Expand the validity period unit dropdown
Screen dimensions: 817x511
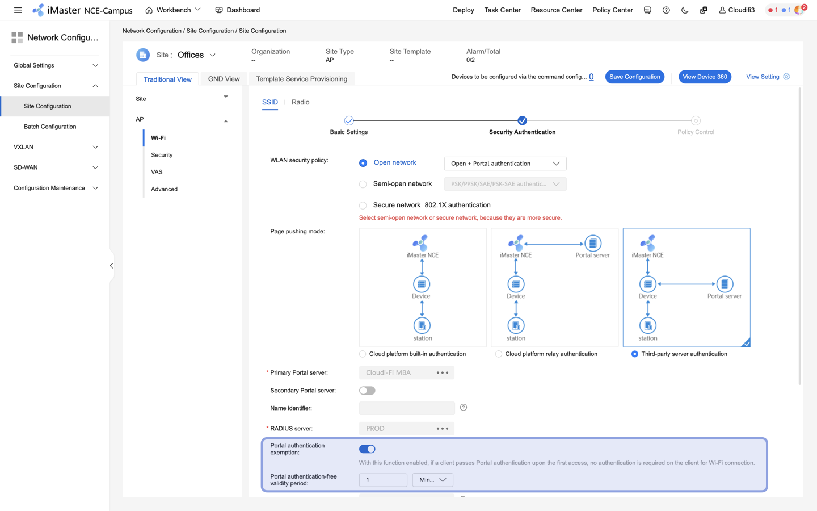[x=432, y=480]
